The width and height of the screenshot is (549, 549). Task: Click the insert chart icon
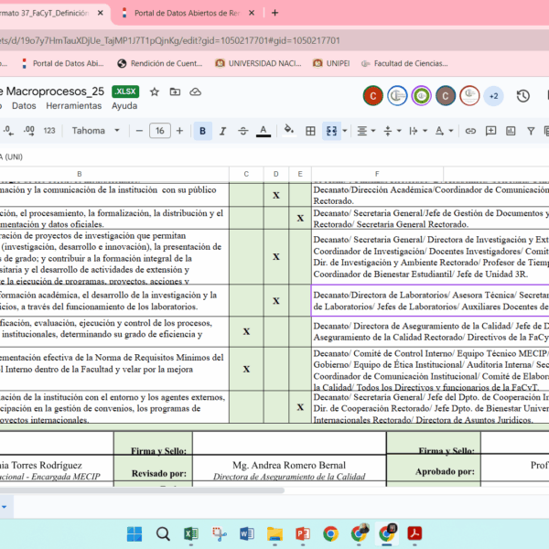pyautogui.click(x=511, y=131)
